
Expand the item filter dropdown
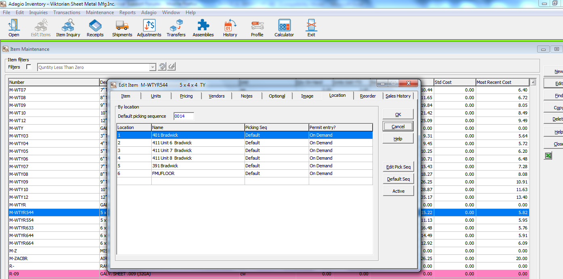[153, 67]
